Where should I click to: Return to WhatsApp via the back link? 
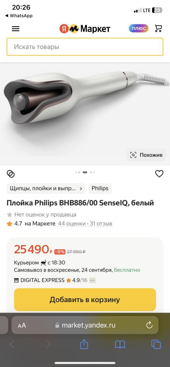[x=19, y=16]
